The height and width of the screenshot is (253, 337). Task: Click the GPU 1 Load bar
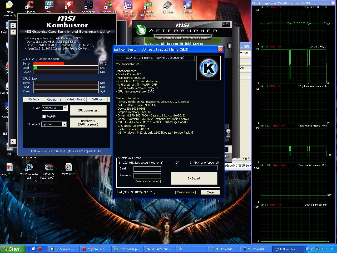(x=66, y=68)
